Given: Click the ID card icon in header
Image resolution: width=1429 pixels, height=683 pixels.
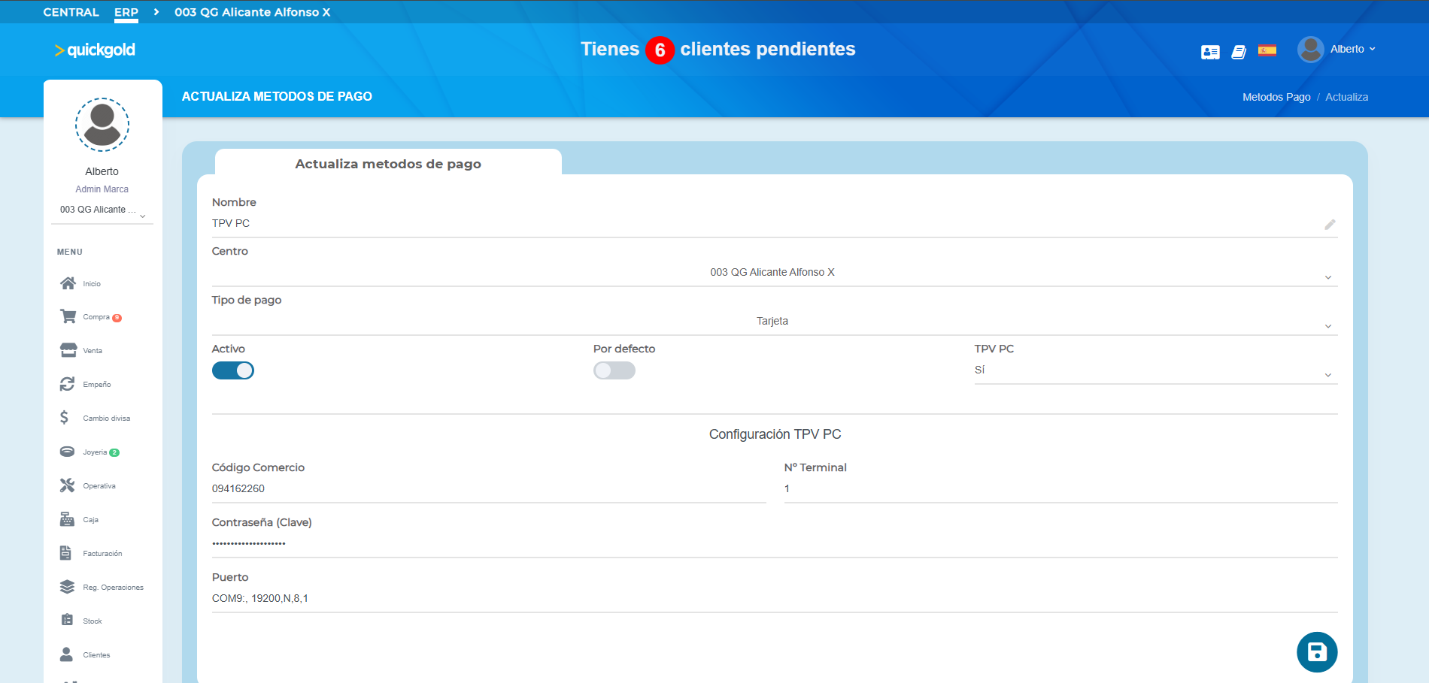Looking at the screenshot, I should [x=1210, y=52].
